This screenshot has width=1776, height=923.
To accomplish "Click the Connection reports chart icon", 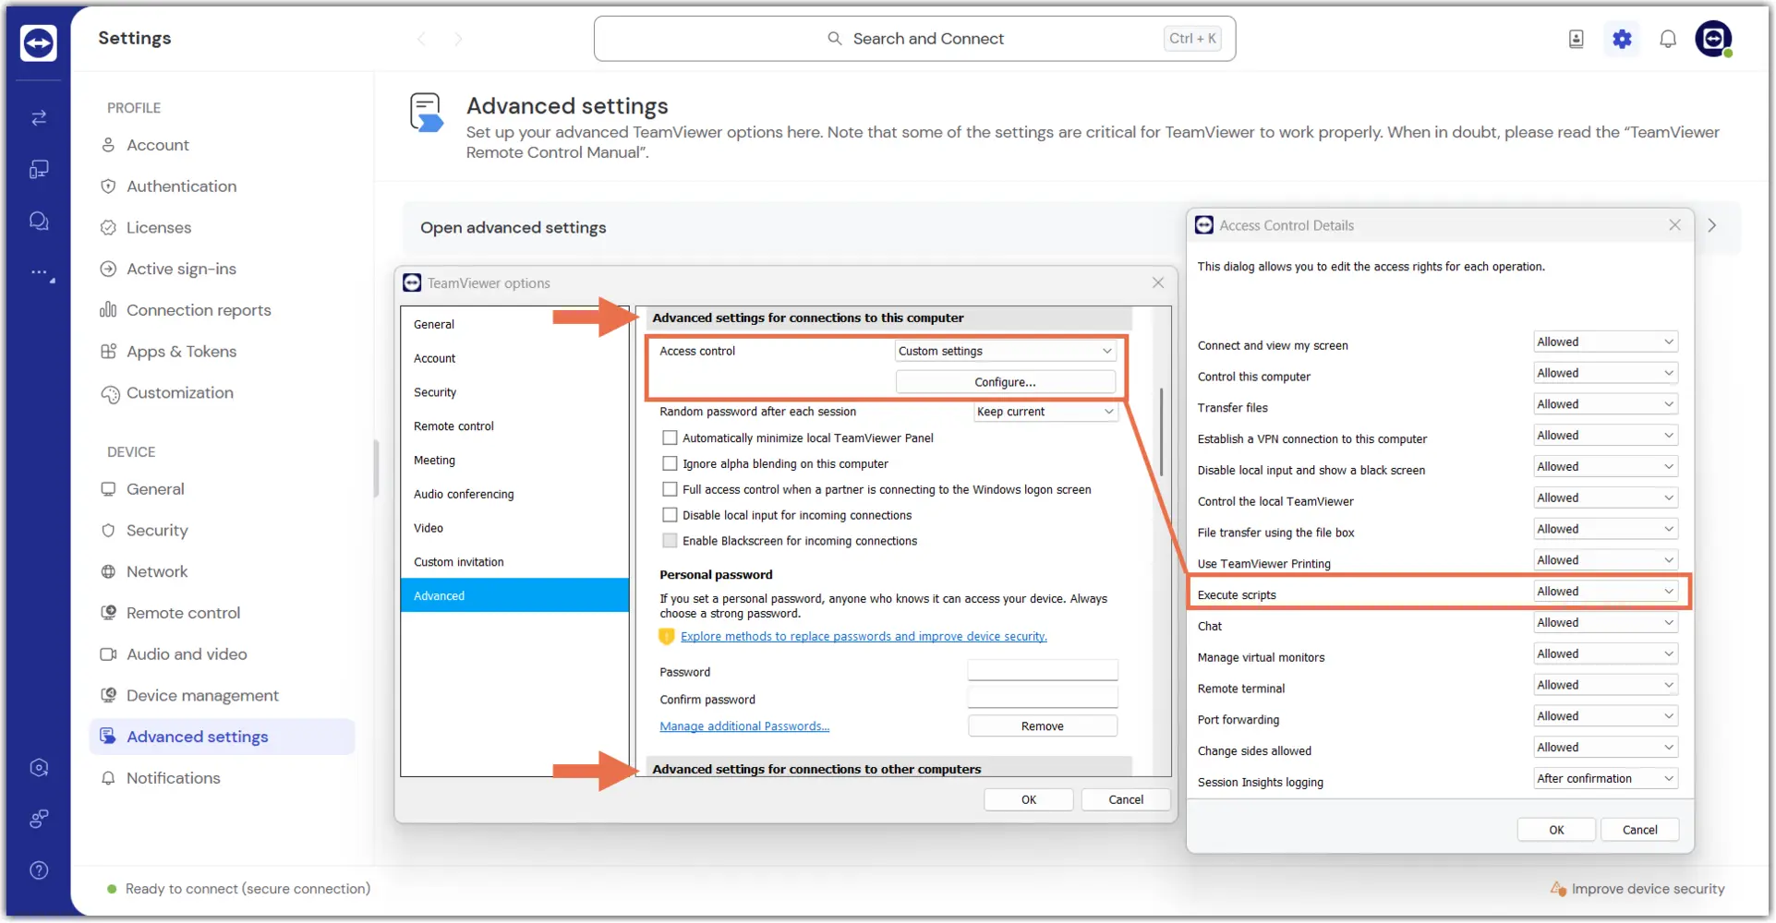I will (108, 310).
